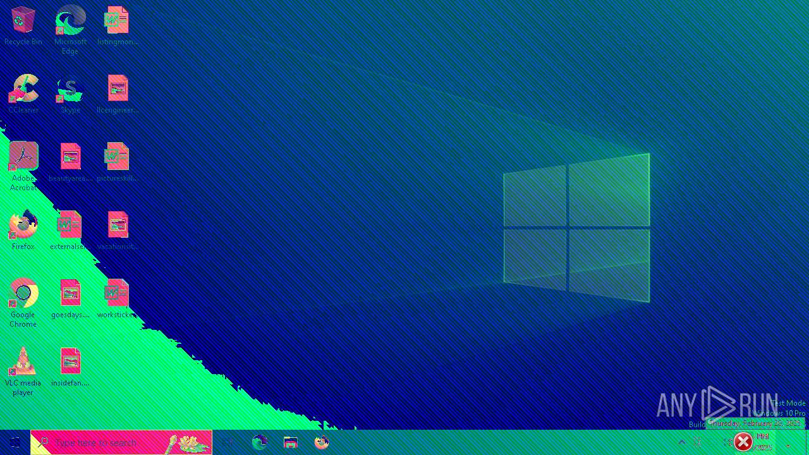The width and height of the screenshot is (809, 455).
Task: Select the insidefan... image file icon
Action: [70, 367]
